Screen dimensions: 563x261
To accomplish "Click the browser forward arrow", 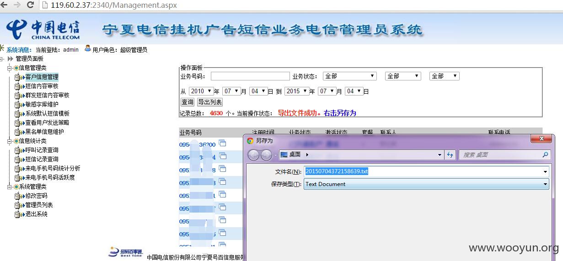I will [x=17, y=5].
